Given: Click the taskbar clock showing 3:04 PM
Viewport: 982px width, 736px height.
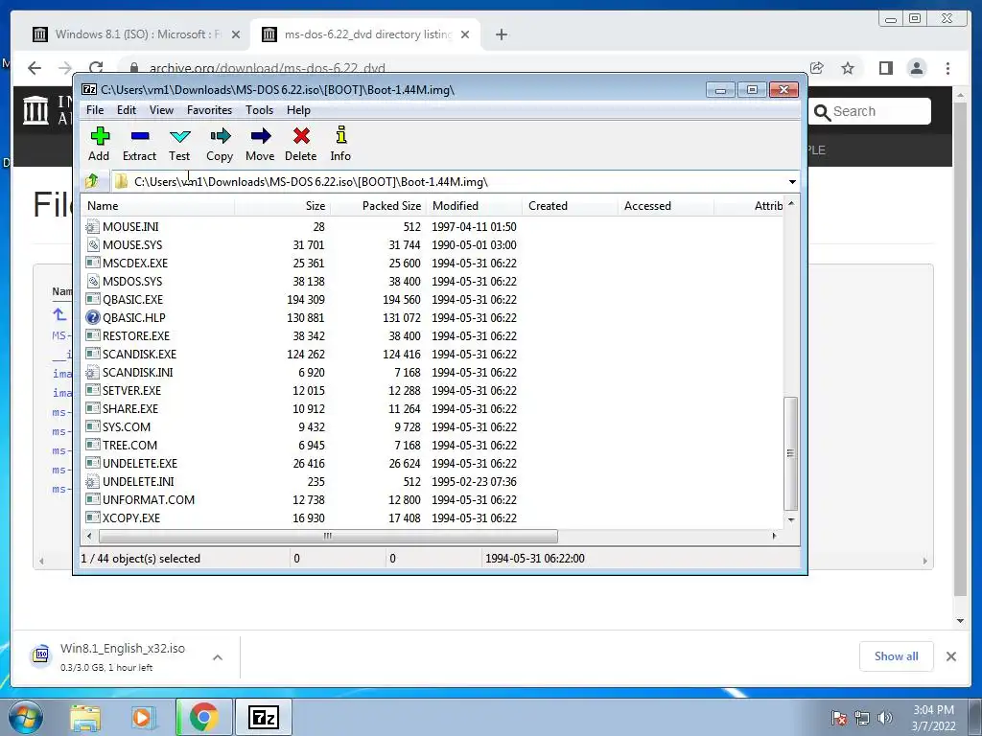Looking at the screenshot, I should [x=933, y=717].
